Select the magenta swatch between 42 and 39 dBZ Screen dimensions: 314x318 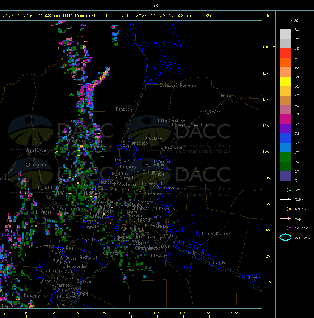click(285, 119)
